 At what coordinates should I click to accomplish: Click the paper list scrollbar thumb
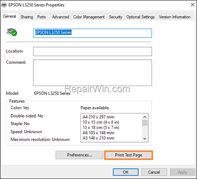(145, 122)
